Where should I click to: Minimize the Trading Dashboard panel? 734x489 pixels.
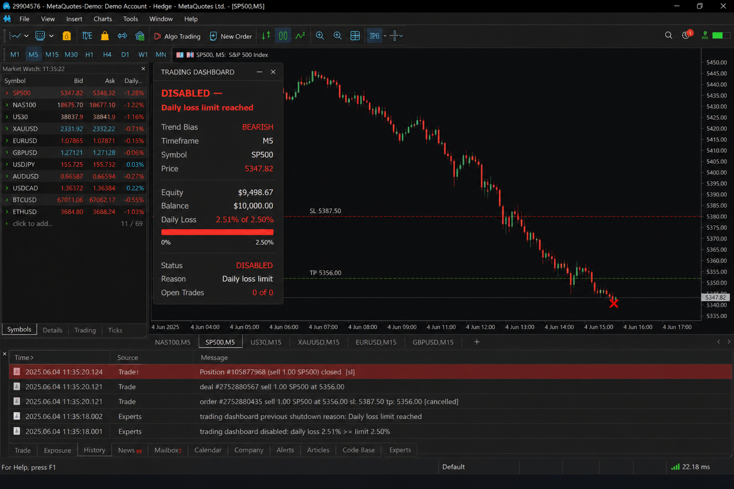tap(259, 72)
